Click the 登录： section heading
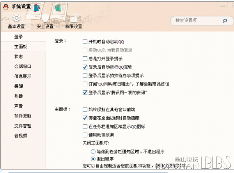 pyautogui.click(x=60, y=41)
